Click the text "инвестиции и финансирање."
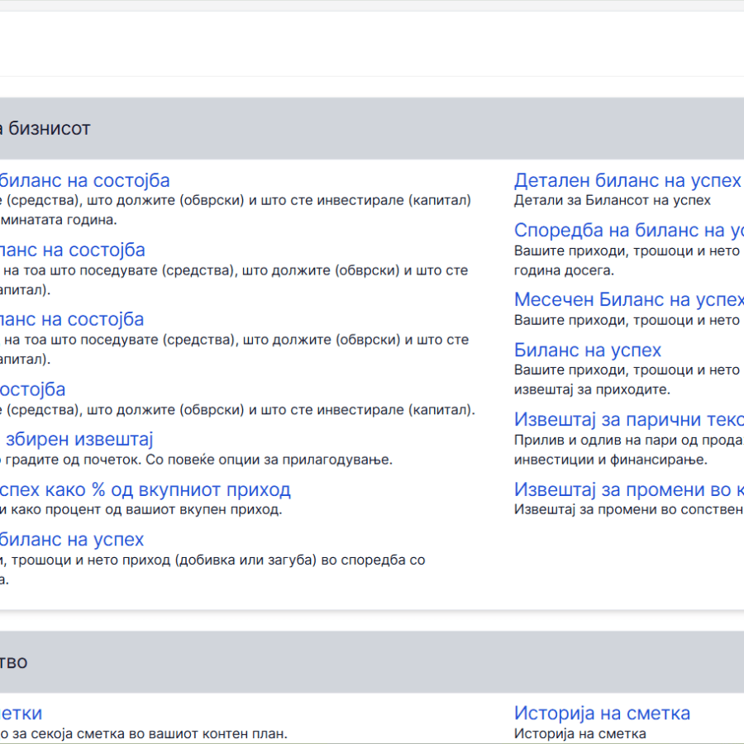 click(x=611, y=460)
